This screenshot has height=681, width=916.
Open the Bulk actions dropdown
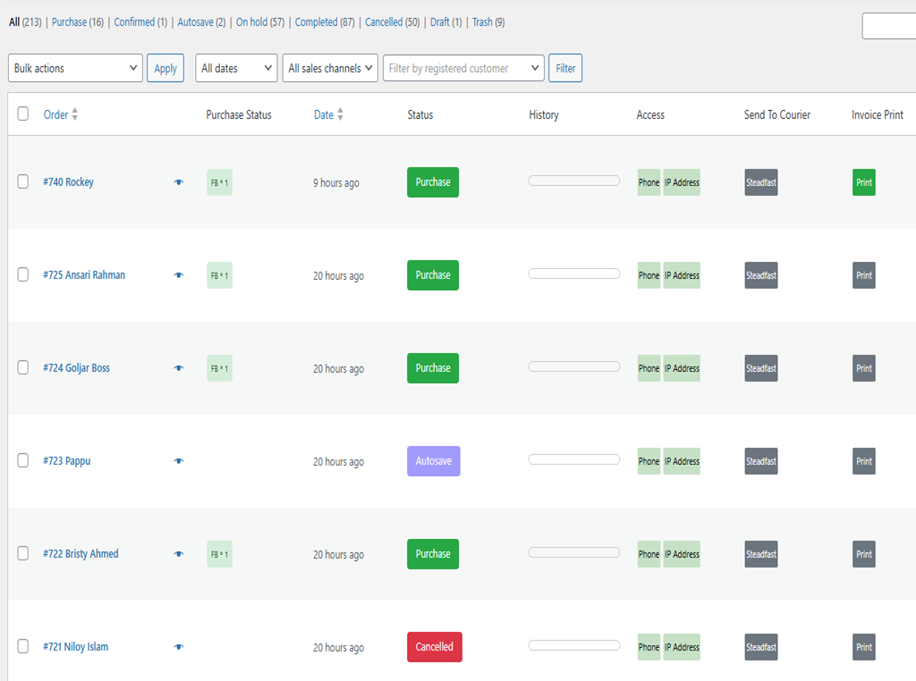75,67
